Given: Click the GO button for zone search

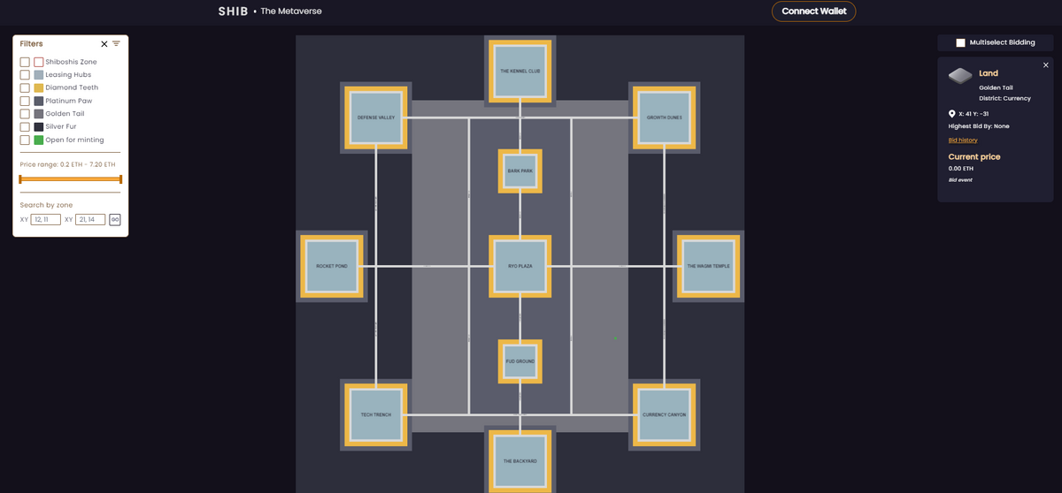Looking at the screenshot, I should coord(115,219).
